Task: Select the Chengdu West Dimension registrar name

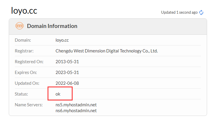Action: 106,51
